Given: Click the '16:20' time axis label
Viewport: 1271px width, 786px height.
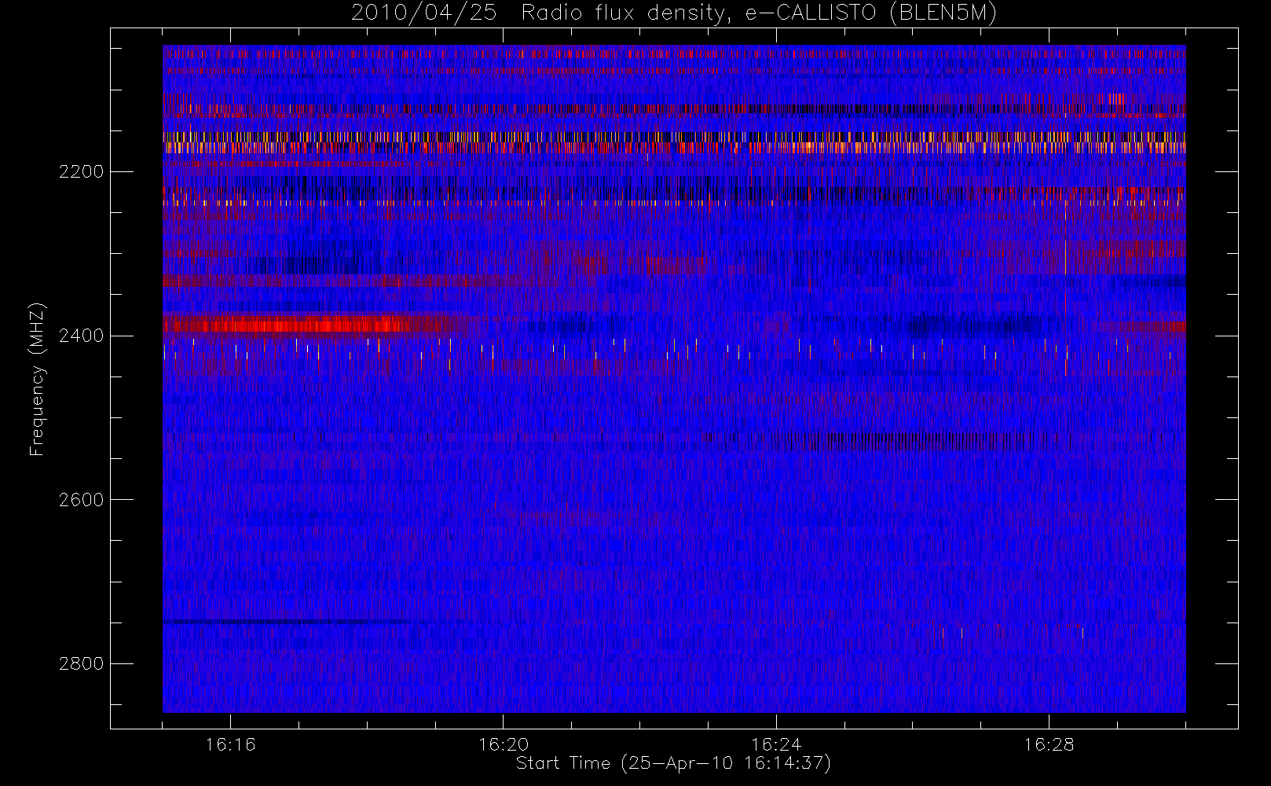Looking at the screenshot, I should [503, 744].
